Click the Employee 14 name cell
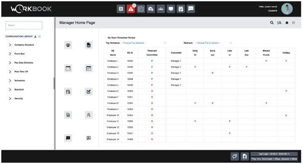303x164 pixels. pos(113,139)
